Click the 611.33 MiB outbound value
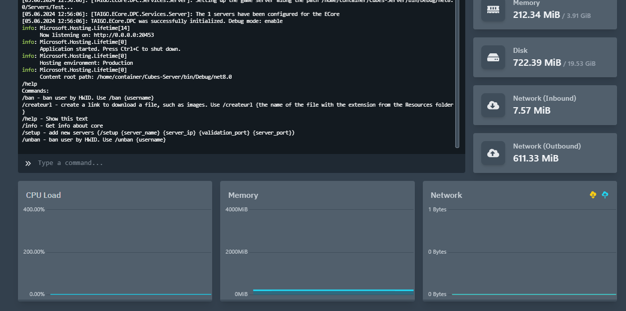 click(536, 158)
